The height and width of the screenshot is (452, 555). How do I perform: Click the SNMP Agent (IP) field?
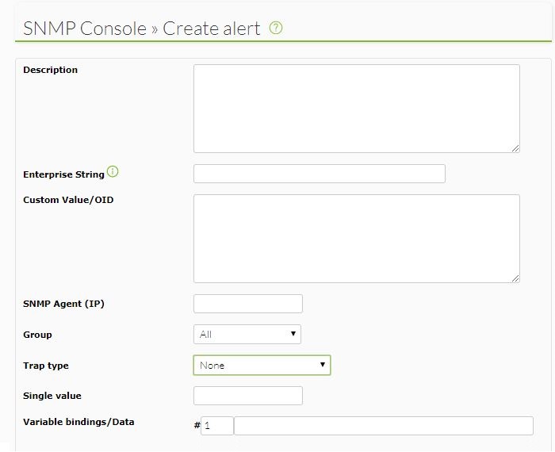(x=247, y=304)
